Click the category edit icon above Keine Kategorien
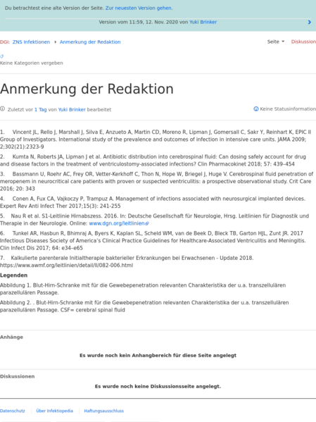316x422 pixels. pyautogui.click(x=2, y=56)
